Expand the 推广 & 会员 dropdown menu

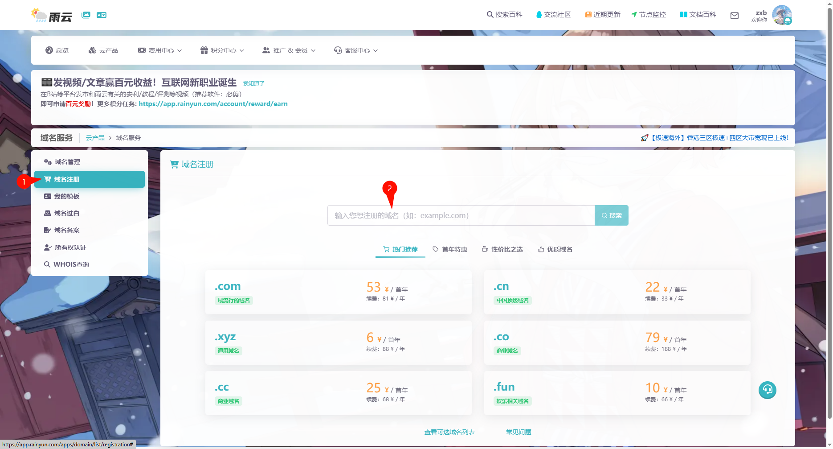289,50
